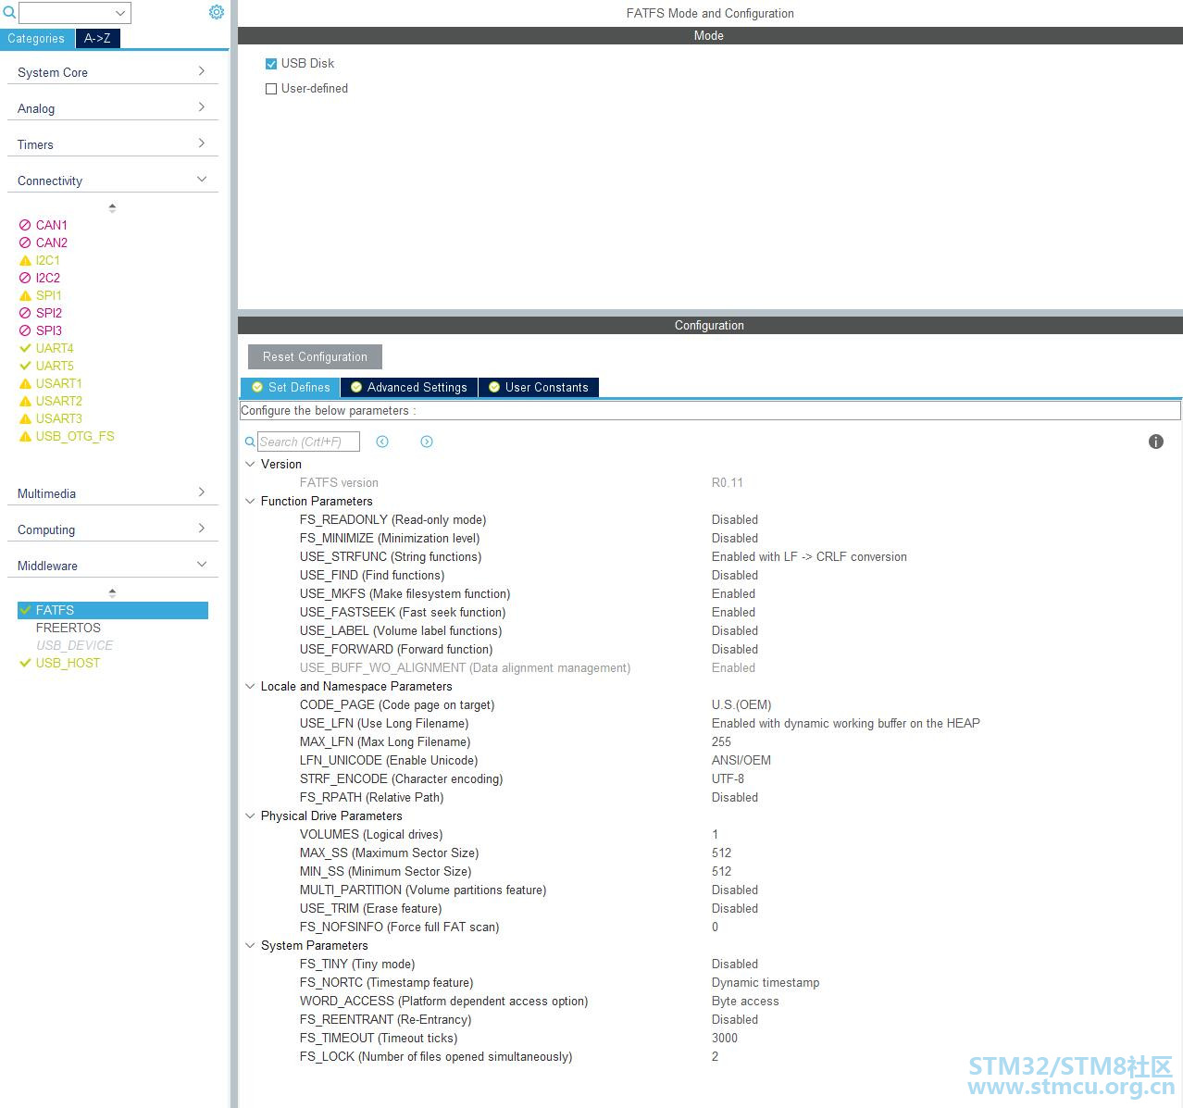Select USB_HOST in Middleware list
1183x1108 pixels.
[x=68, y=663]
